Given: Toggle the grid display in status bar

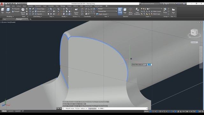Looking at the screenshot, I should coord(151,111).
